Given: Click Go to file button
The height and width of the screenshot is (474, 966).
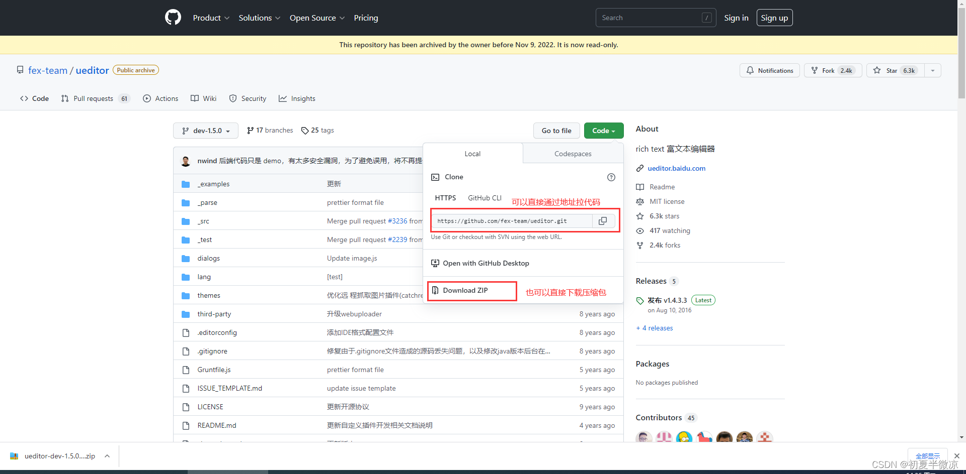Looking at the screenshot, I should pyautogui.click(x=556, y=131).
